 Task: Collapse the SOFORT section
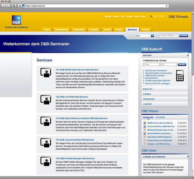pos(165,55)
